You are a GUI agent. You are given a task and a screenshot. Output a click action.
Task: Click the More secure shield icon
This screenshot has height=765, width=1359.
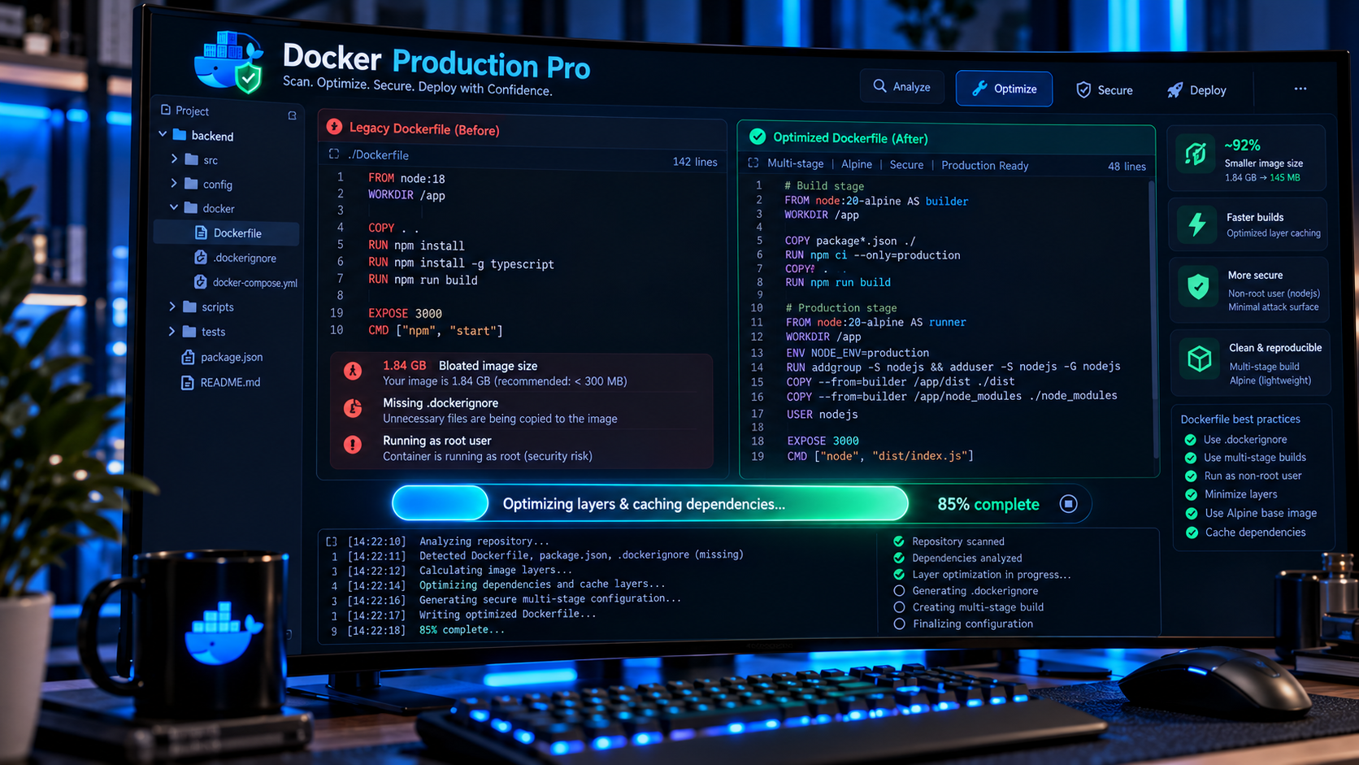[1198, 287]
